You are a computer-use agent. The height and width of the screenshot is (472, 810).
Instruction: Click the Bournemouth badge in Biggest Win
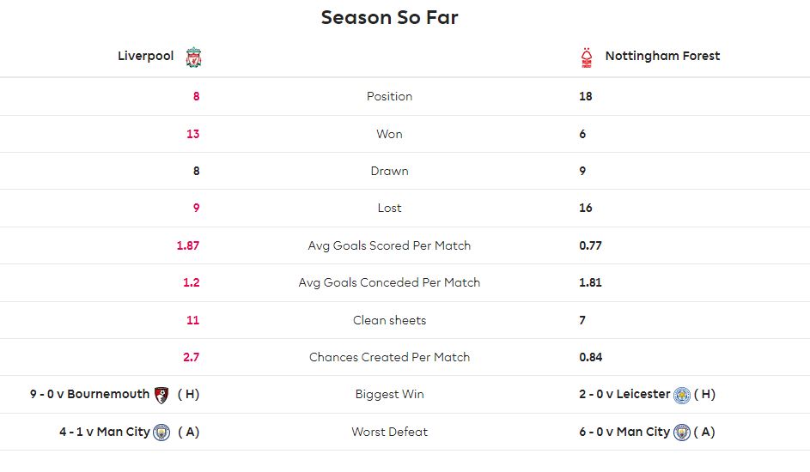[161, 395]
